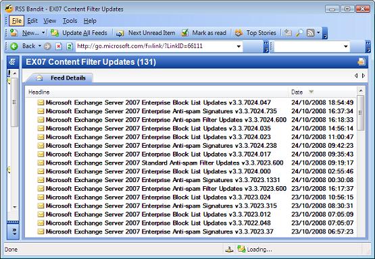Click envelope icon of v3.3.7022.048 item
Image resolution: width=375 pixels, height=259 pixels.
click(41, 223)
